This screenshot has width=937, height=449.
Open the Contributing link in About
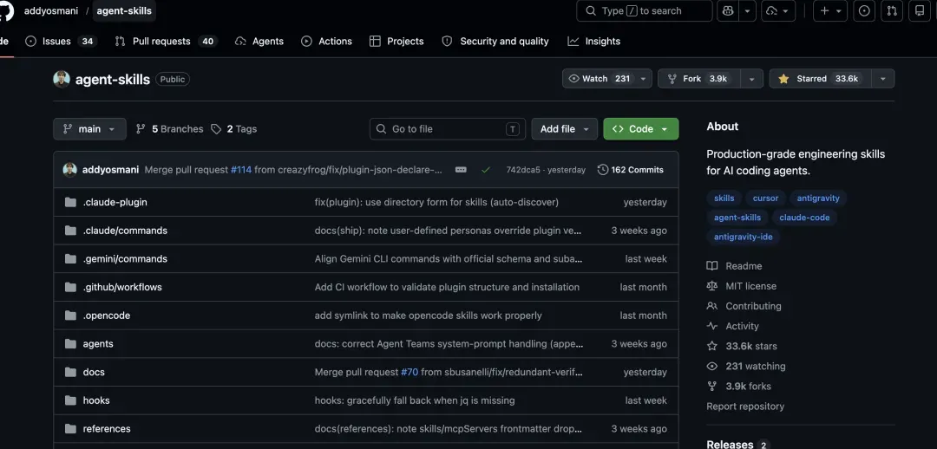coord(744,306)
